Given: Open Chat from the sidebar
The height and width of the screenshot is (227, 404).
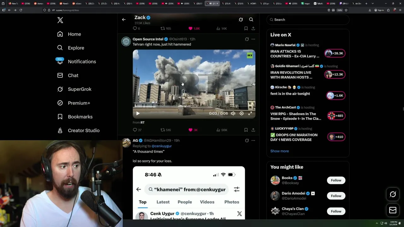Looking at the screenshot, I should [68, 75].
